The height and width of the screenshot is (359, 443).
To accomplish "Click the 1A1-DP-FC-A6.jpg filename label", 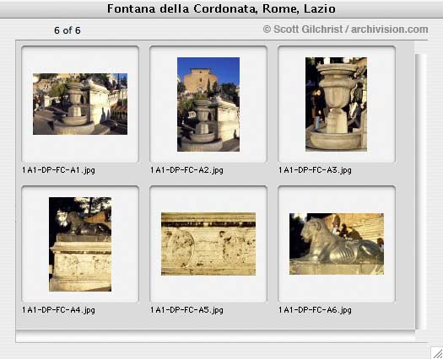I will [x=315, y=310].
